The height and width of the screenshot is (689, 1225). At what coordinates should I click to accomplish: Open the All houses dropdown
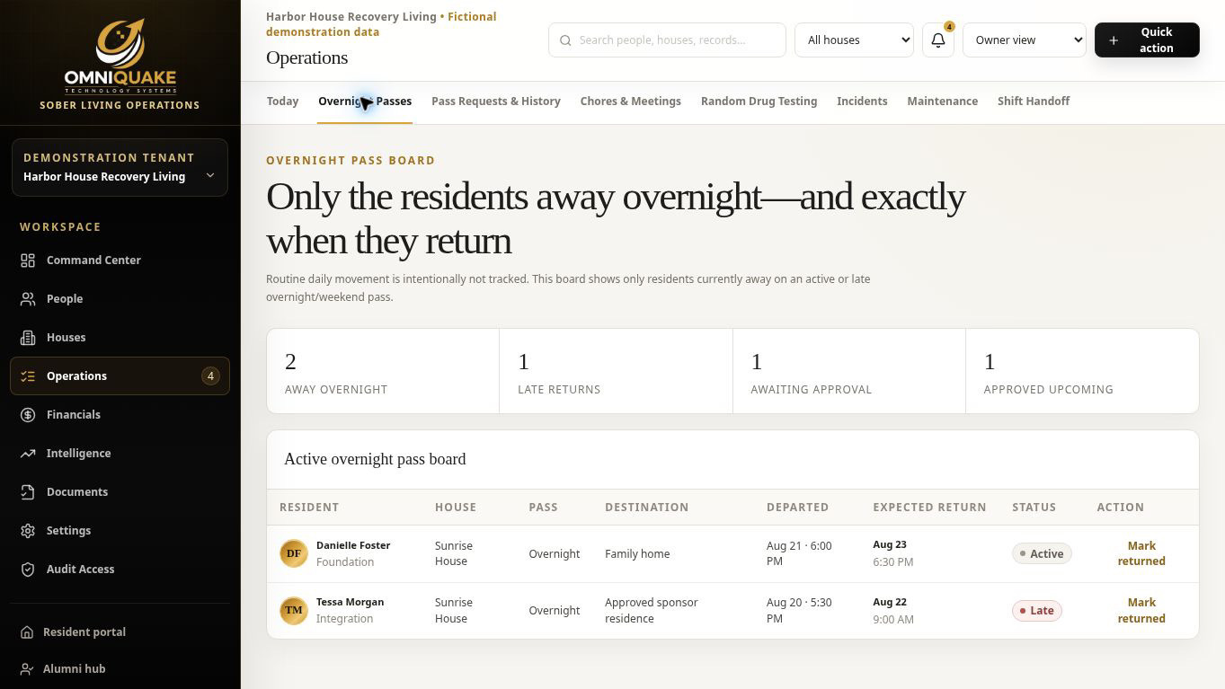(854, 40)
